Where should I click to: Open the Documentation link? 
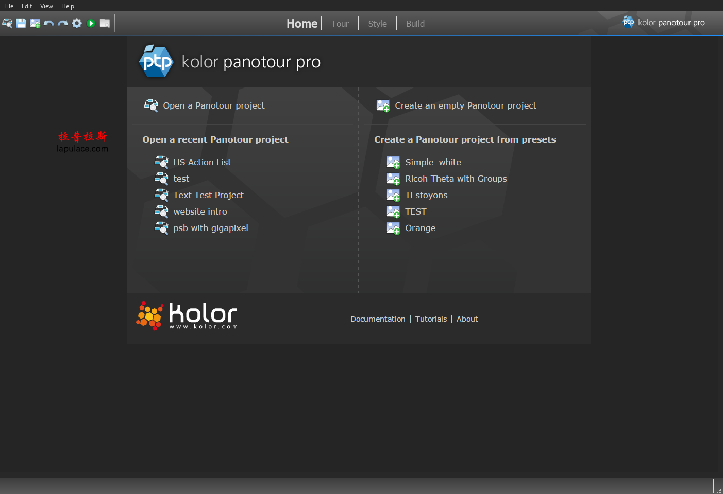378,319
